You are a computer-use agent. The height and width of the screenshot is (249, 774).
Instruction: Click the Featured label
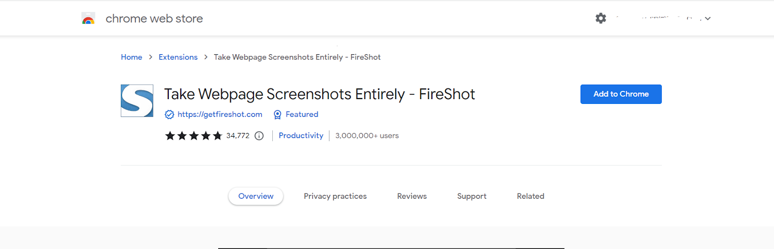point(302,114)
